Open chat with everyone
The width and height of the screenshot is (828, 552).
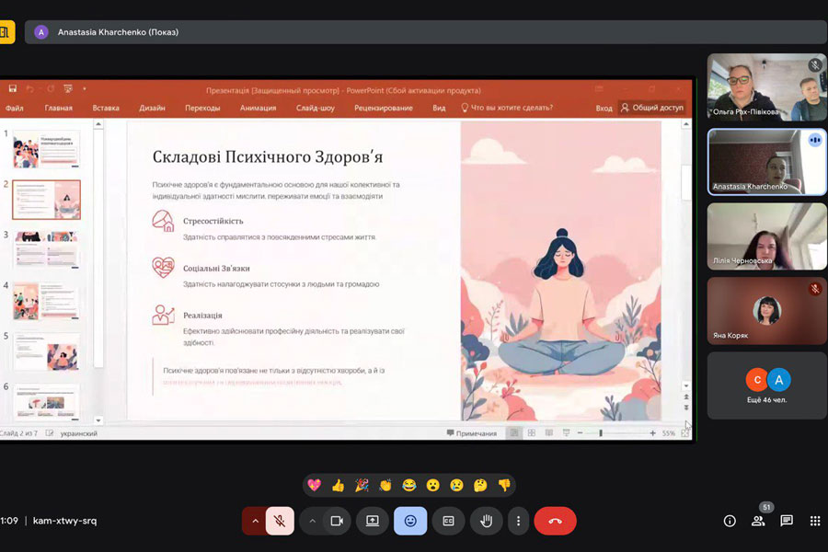click(x=787, y=522)
